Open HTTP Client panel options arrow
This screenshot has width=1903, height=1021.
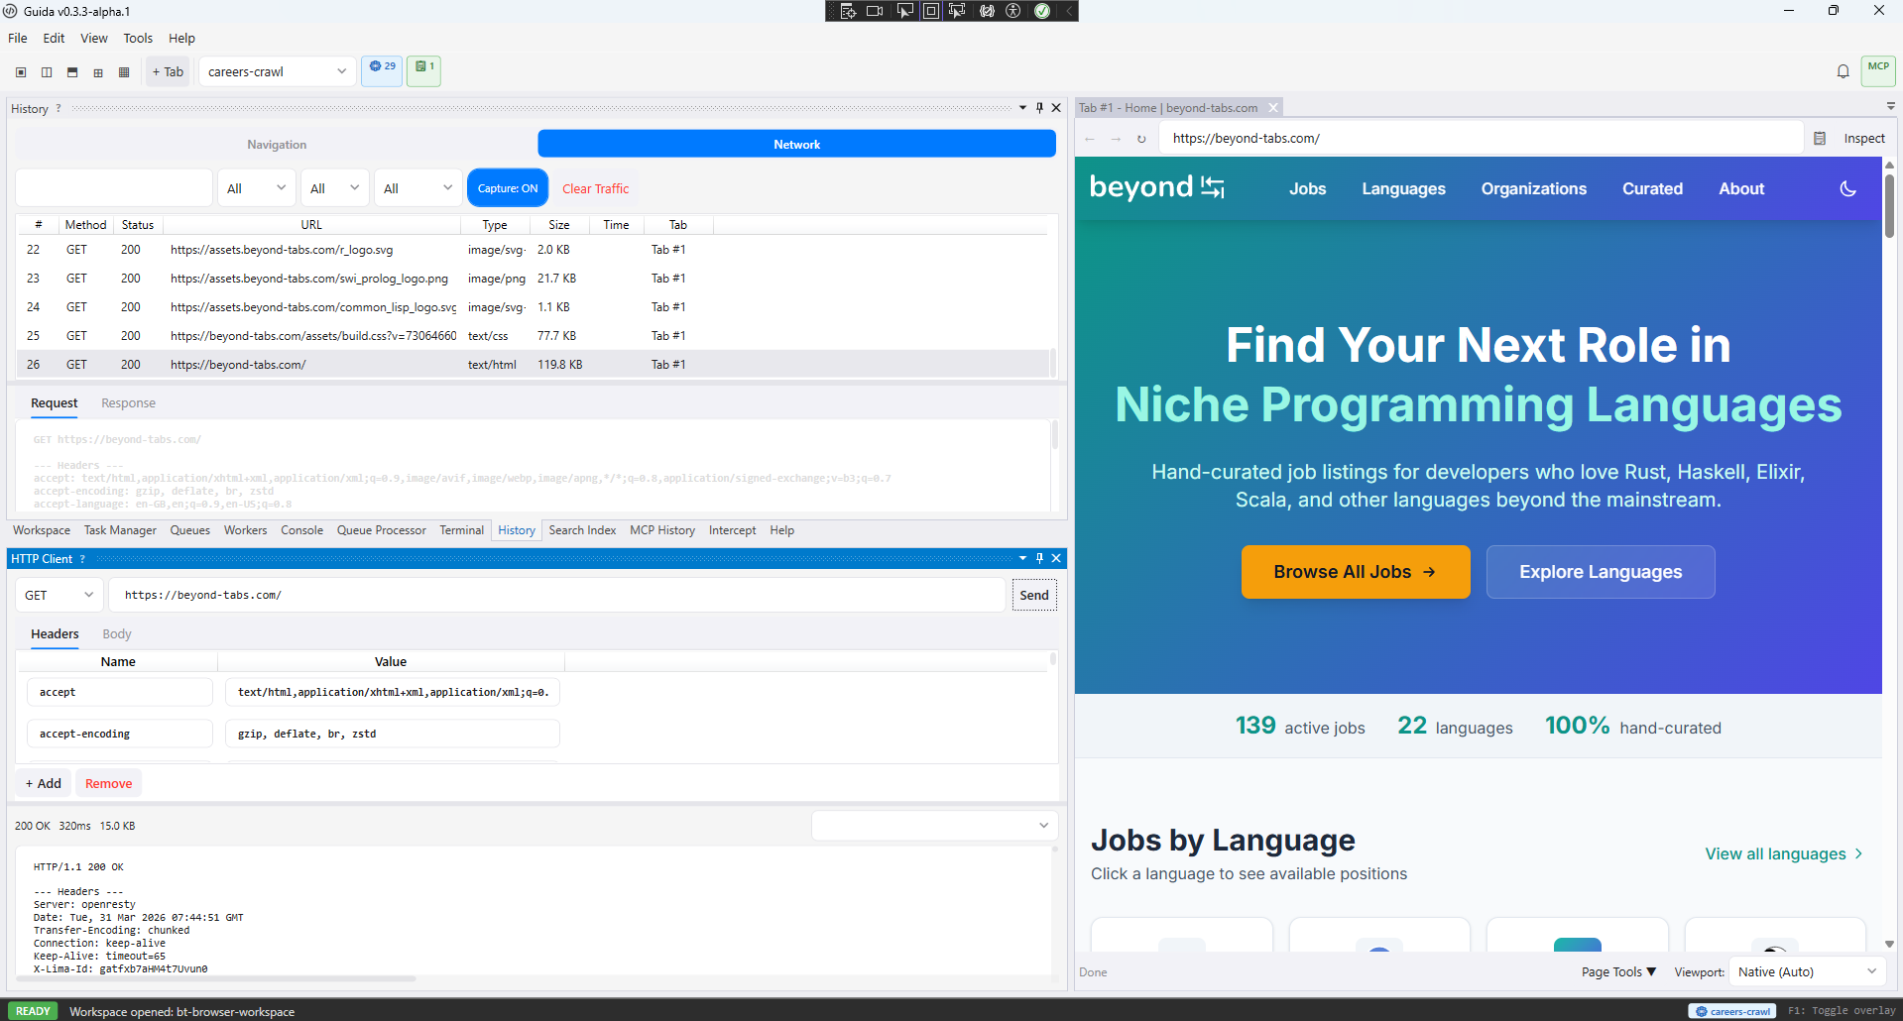click(1022, 558)
